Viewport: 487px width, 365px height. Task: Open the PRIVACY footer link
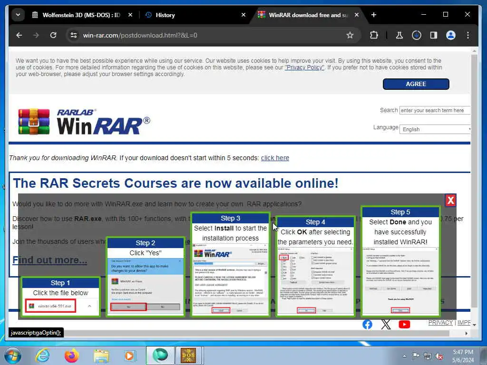[x=440, y=323]
